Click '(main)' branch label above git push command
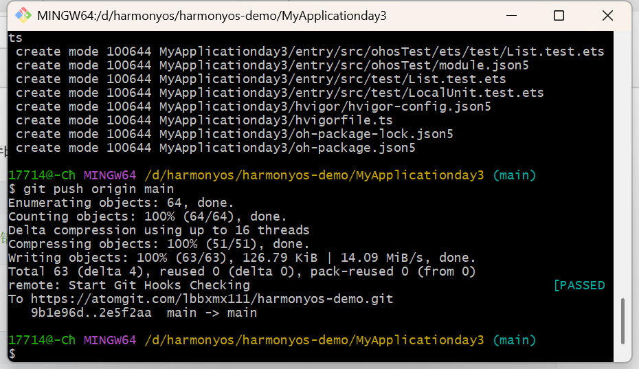Image resolution: width=639 pixels, height=369 pixels. [x=515, y=175]
